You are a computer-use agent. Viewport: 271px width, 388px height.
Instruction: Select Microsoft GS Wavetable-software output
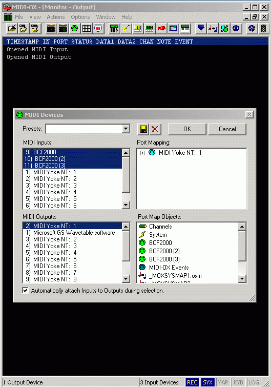tap(72, 233)
